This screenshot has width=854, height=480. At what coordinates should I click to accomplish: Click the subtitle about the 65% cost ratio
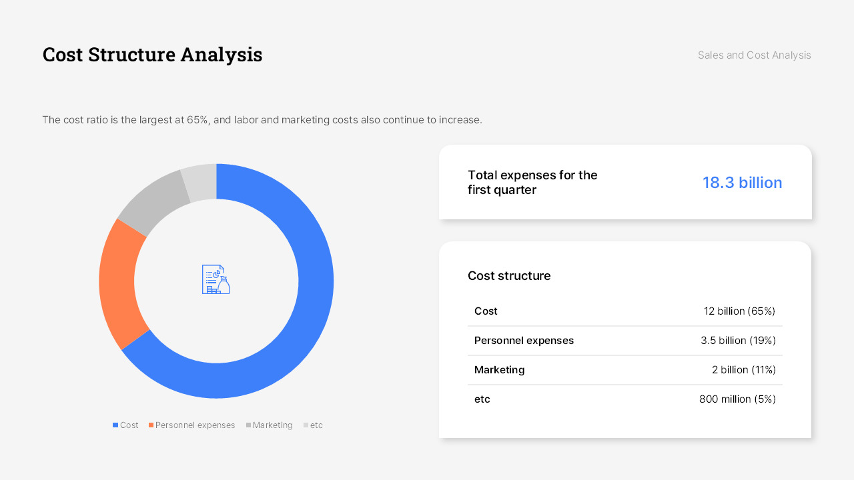click(262, 119)
